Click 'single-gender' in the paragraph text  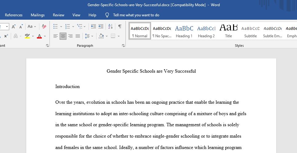click(x=166, y=136)
